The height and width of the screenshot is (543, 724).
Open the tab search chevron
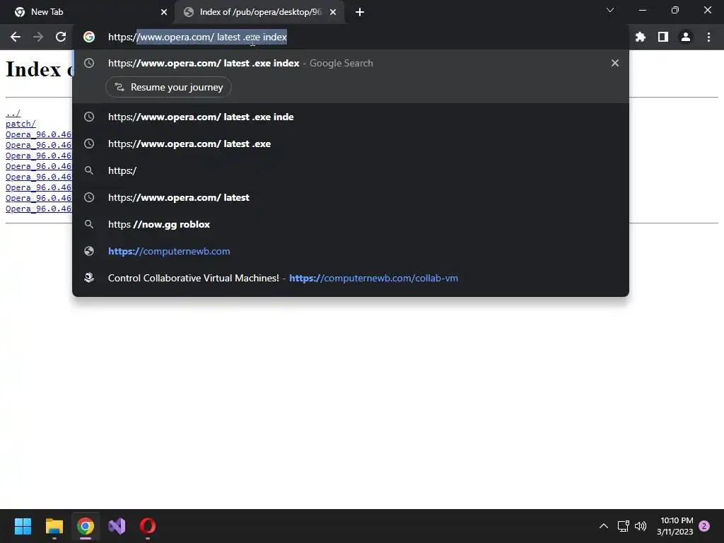coord(610,10)
